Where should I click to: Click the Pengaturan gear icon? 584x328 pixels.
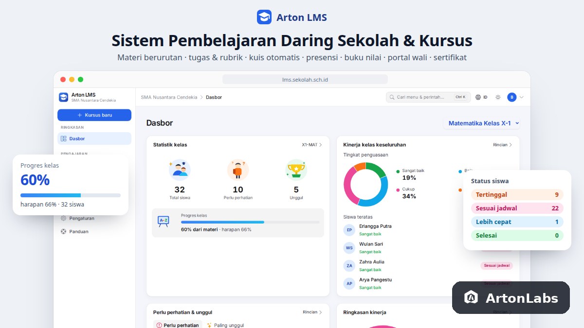click(x=63, y=218)
